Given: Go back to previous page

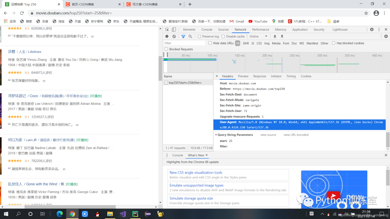Looking at the screenshot, I should point(5,13).
